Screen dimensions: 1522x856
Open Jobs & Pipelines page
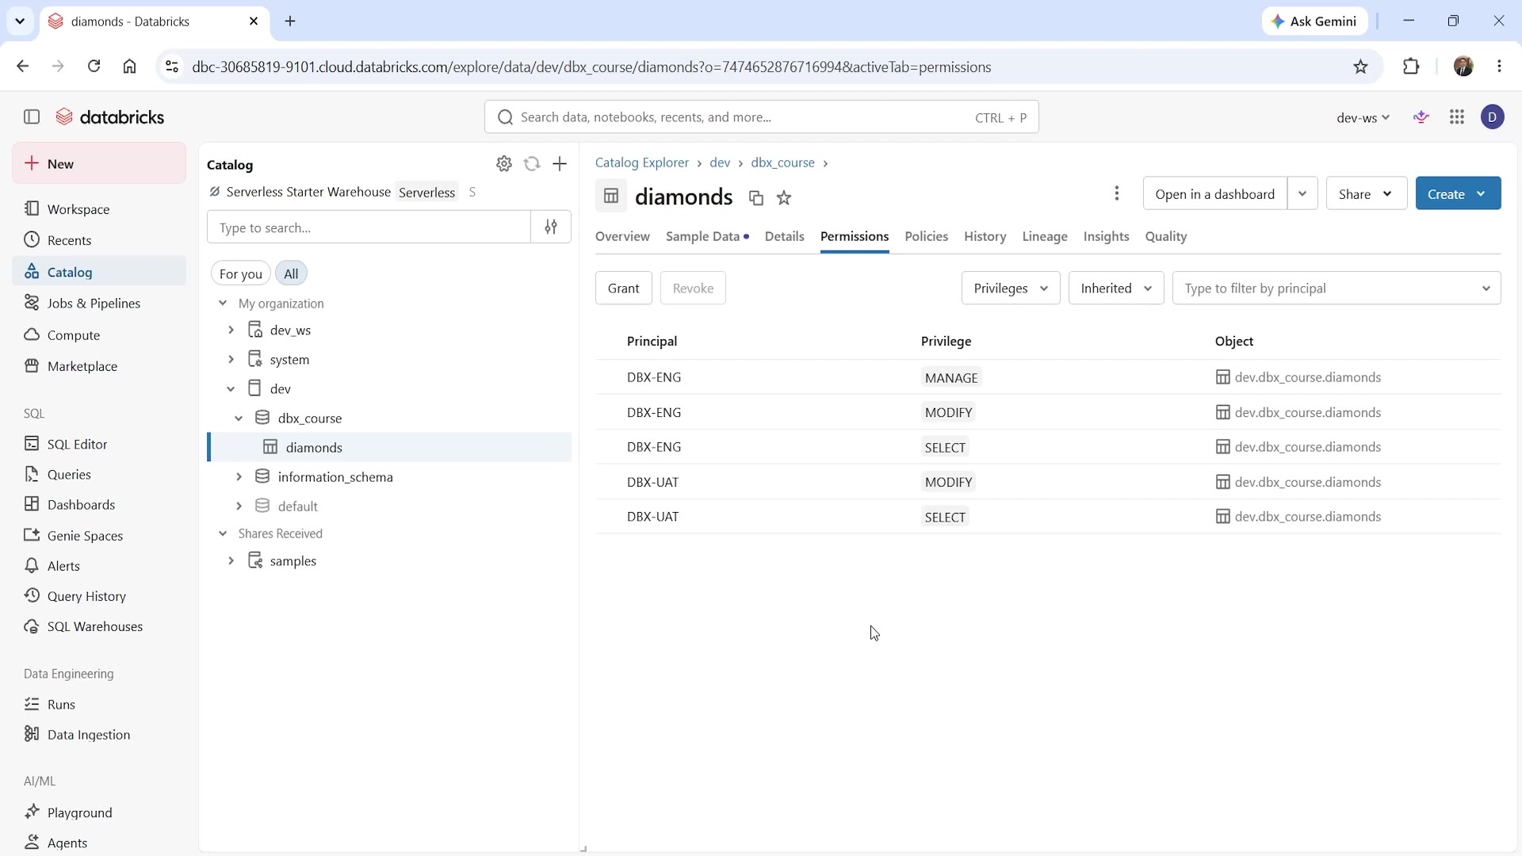click(99, 304)
